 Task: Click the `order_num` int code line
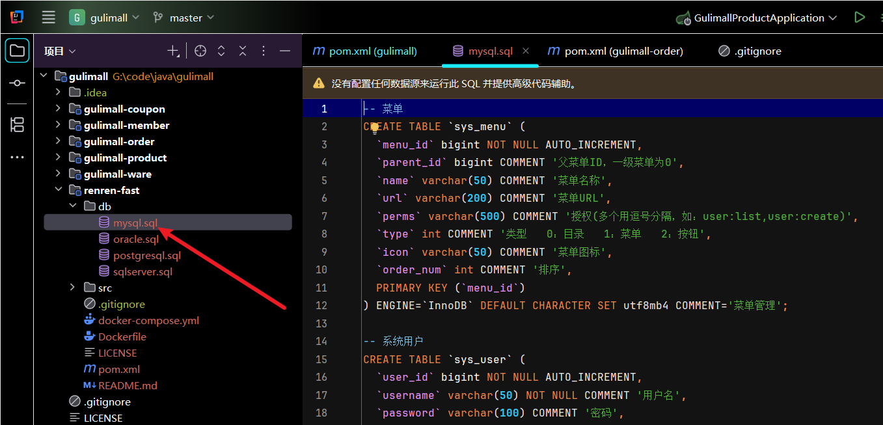coord(474,269)
